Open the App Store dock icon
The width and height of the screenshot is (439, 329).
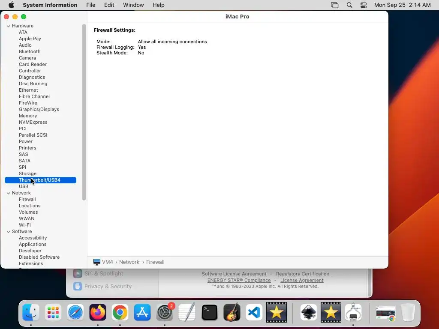(x=142, y=312)
